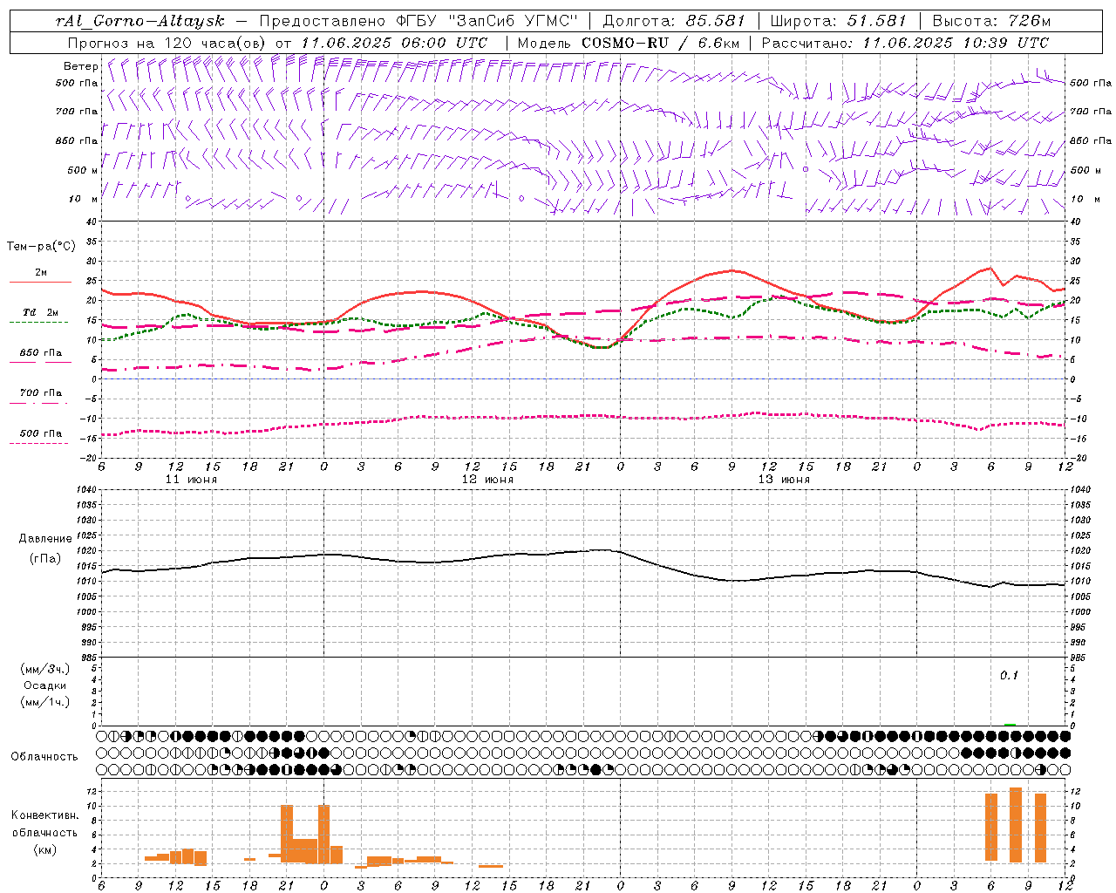Click the tallest orange convective cloud bar
This screenshot has width=1116, height=893.
1016,825
